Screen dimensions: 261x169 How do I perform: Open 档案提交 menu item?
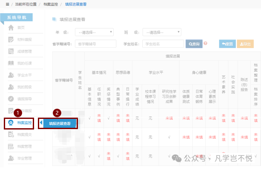(x=24, y=135)
